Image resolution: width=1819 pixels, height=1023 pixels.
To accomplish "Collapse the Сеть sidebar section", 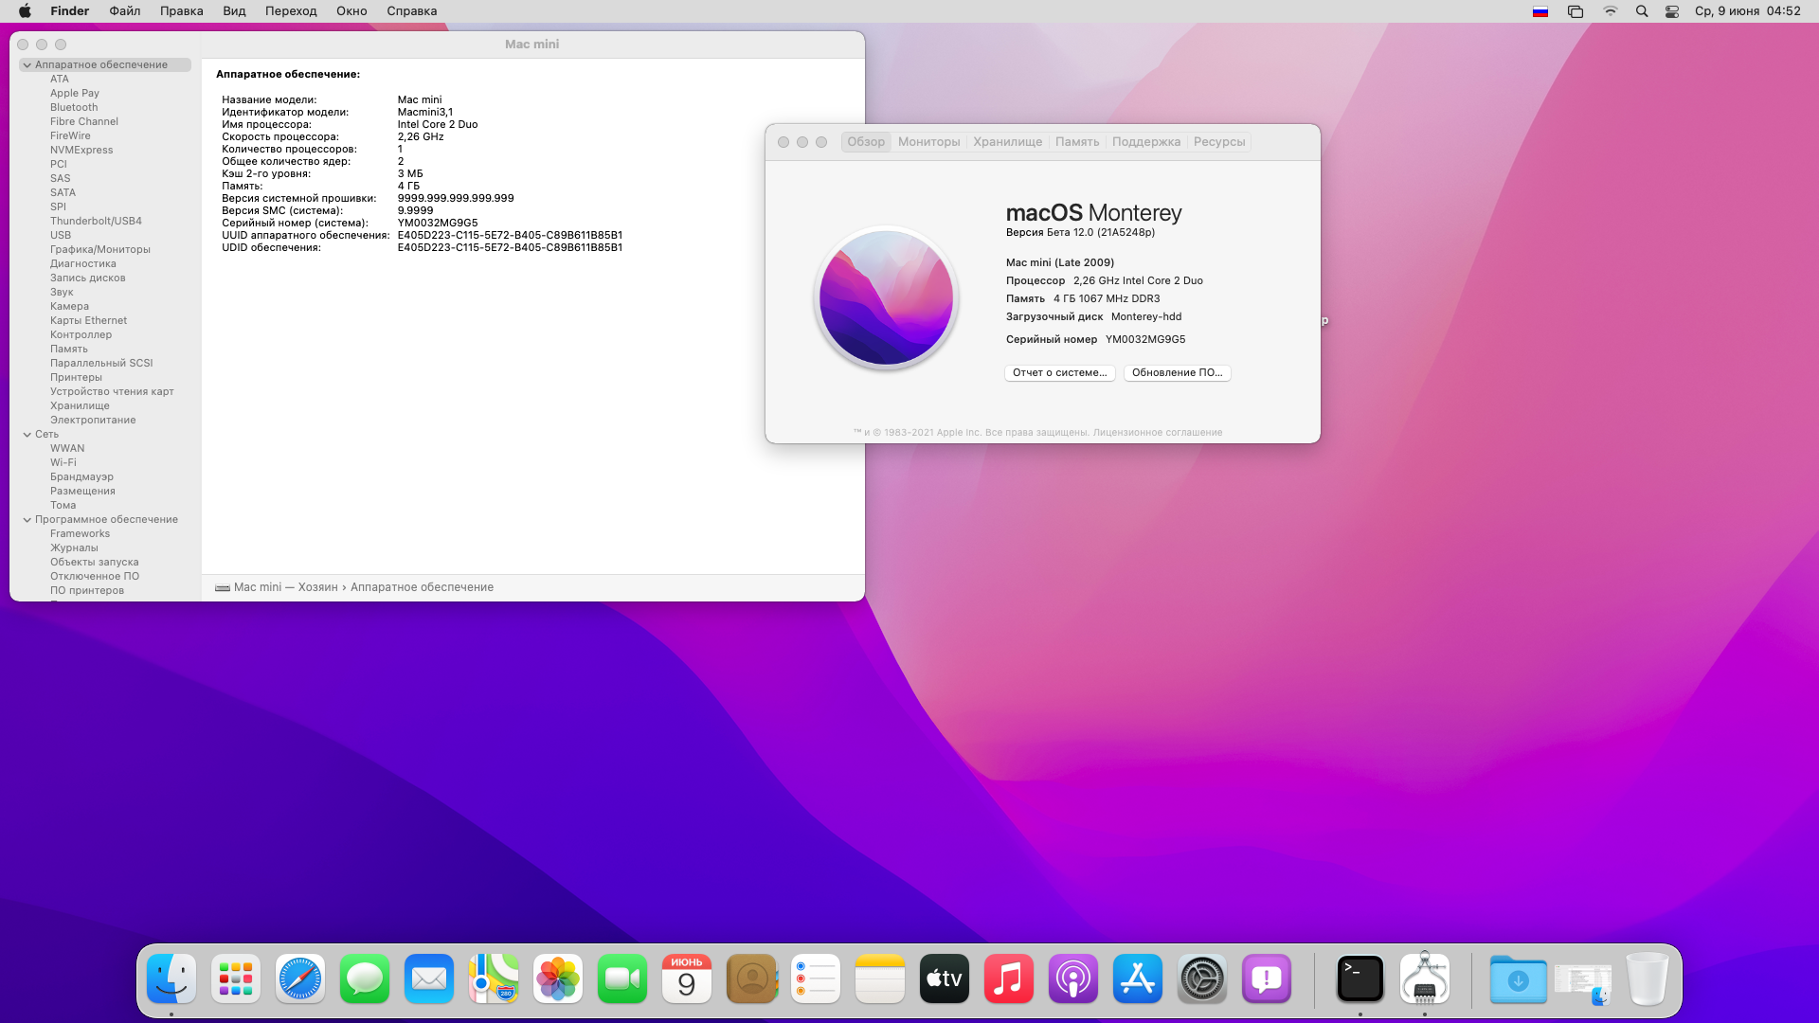I will coord(27,435).
